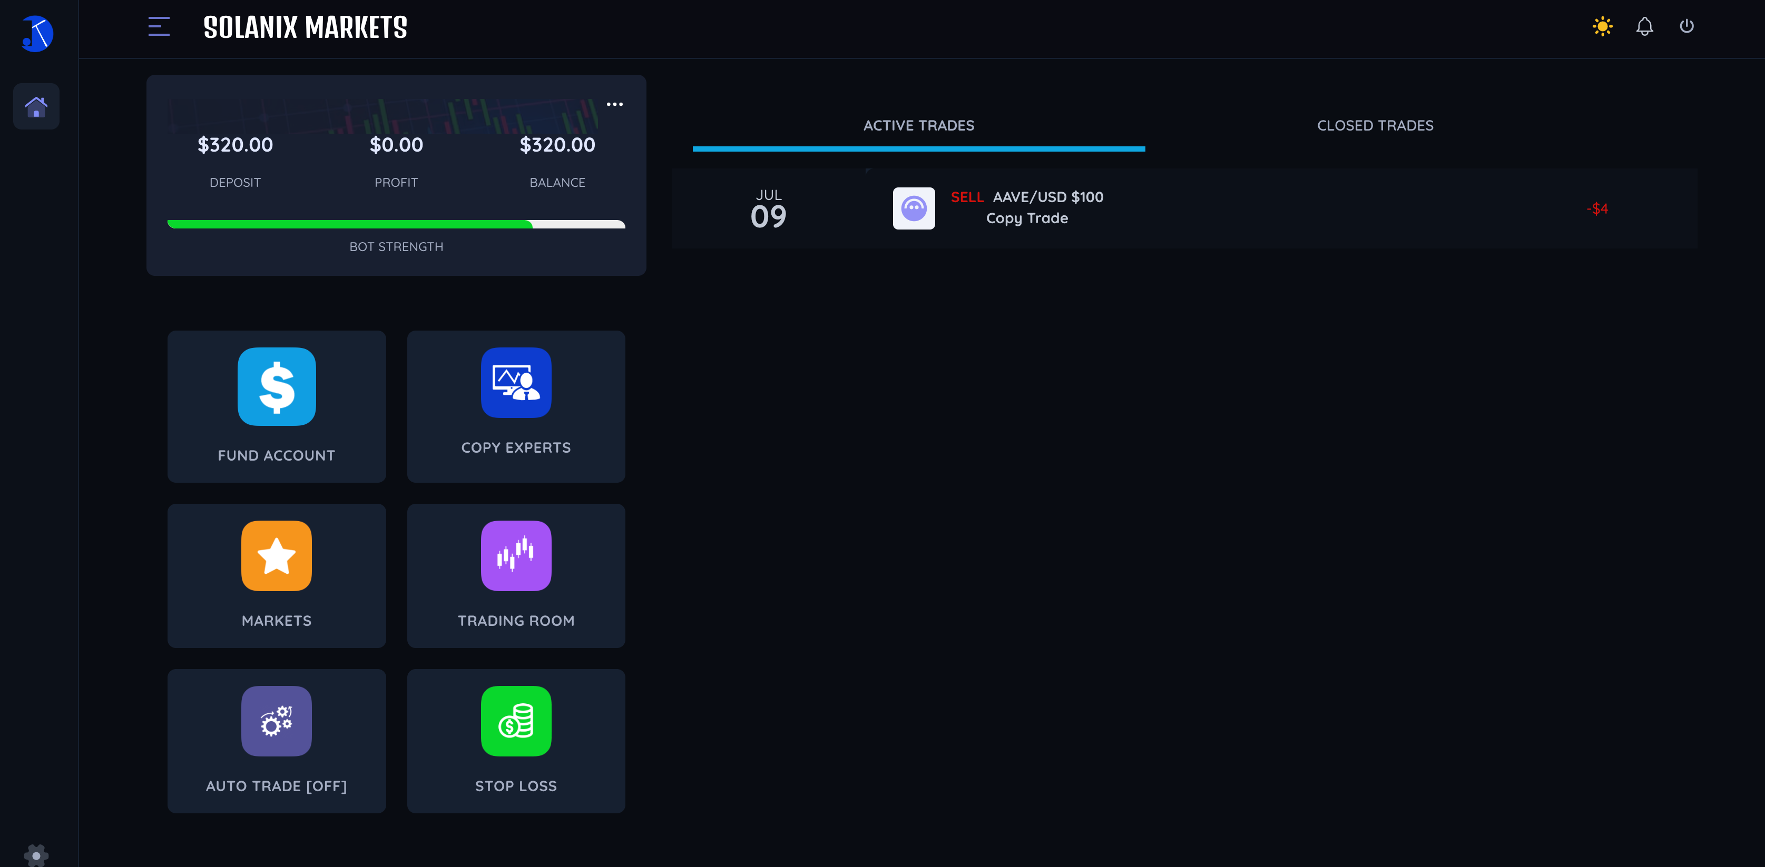The width and height of the screenshot is (1765, 867).
Task: Click the Bot Strength progress bar
Action: (x=396, y=225)
